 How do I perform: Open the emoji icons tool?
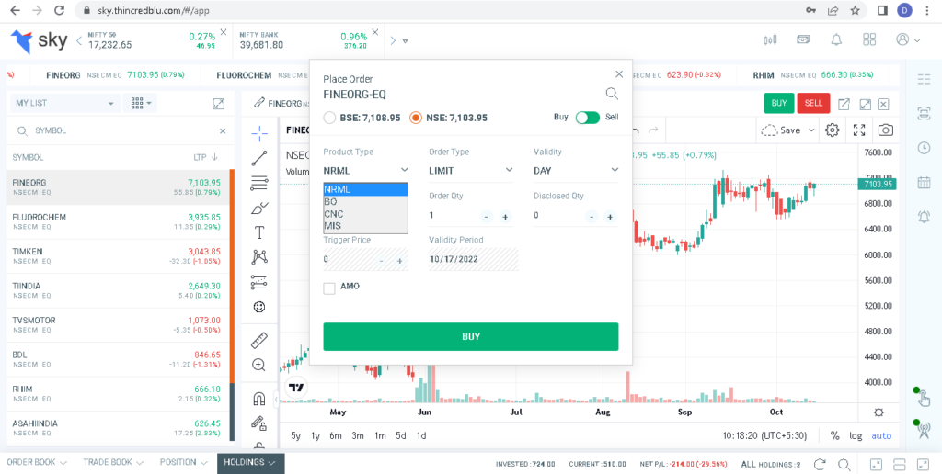click(259, 307)
